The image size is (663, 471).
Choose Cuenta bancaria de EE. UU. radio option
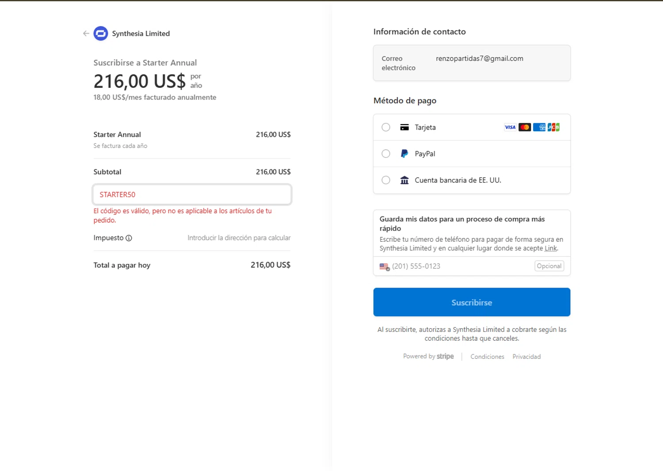[386, 180]
